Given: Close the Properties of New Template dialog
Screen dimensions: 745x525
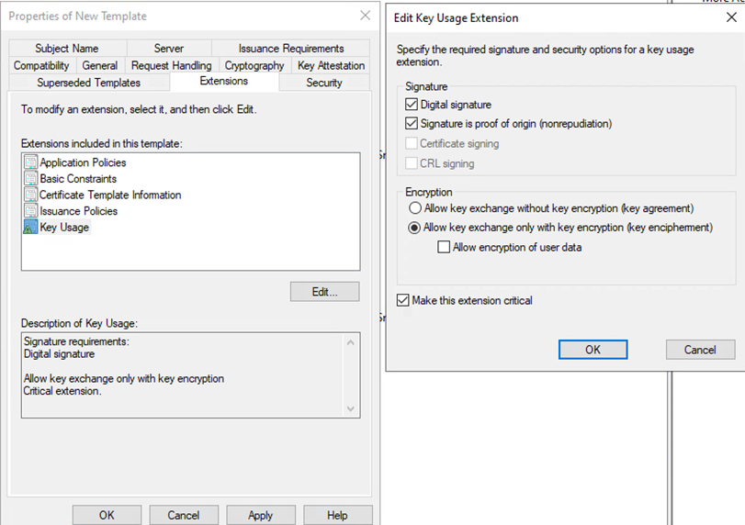Looking at the screenshot, I should pos(365,16).
